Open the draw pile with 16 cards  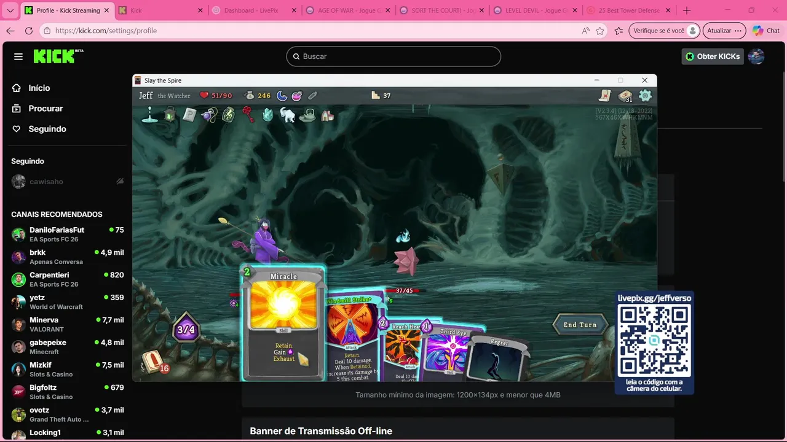tap(154, 362)
